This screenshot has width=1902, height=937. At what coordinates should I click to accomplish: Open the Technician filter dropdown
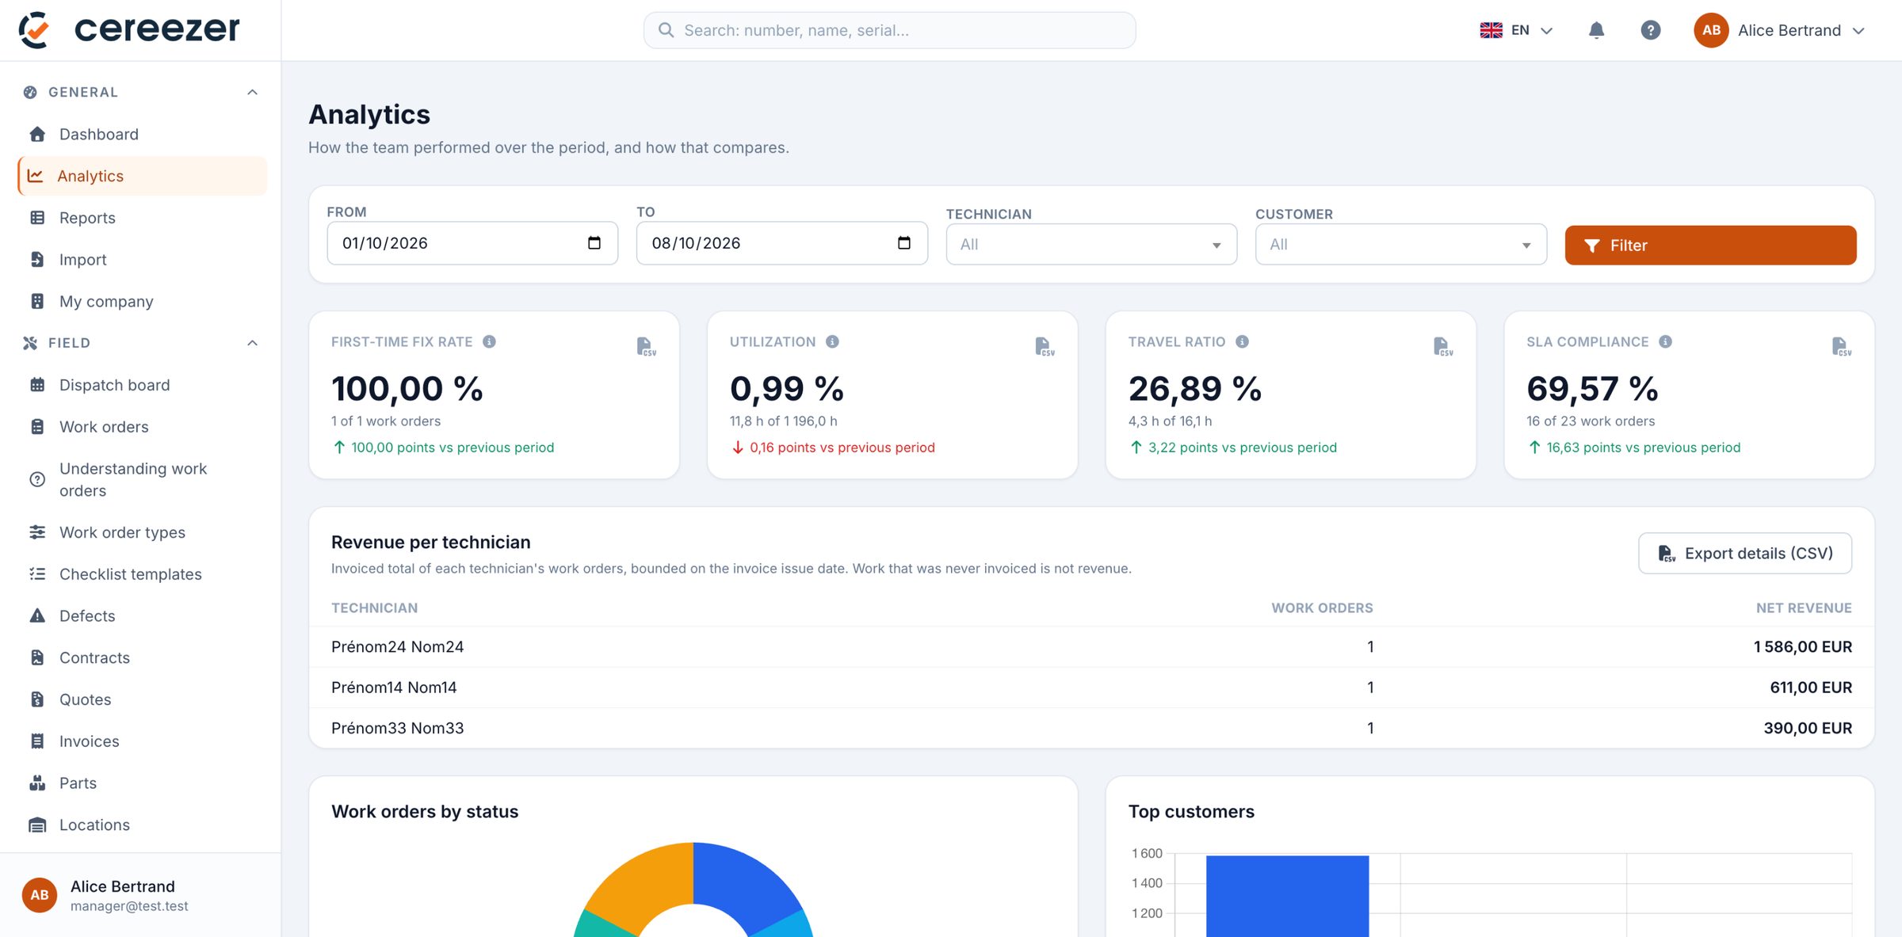click(1091, 245)
